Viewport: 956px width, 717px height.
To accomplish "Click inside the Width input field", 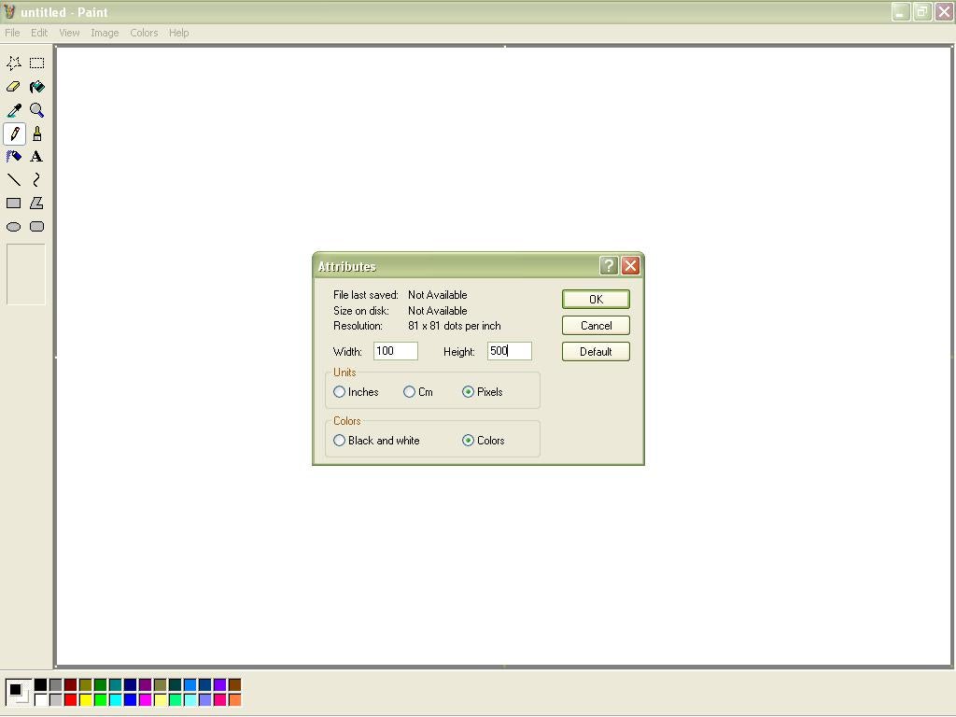I will (x=396, y=351).
